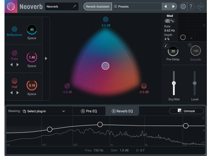The width and height of the screenshot is (211, 156).
Task: Click the Hall -3.0 dB level text
Action: pos(144,92)
